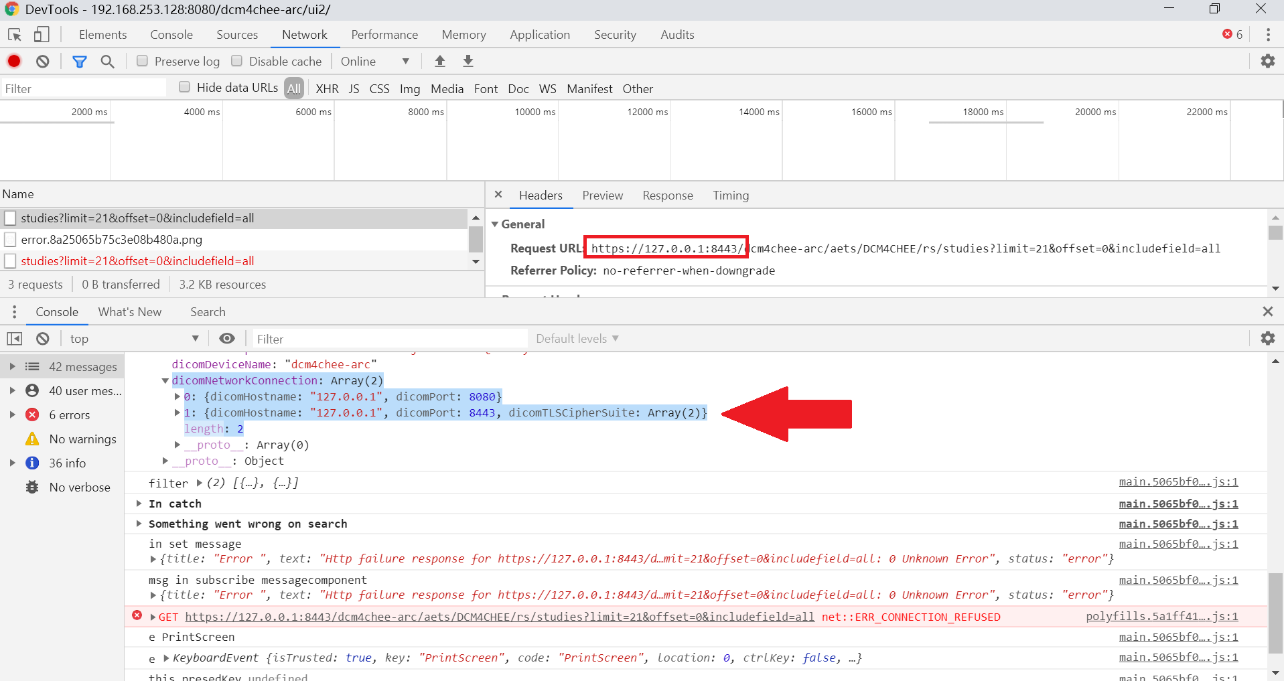Enable the Disable cache checkbox

236,61
